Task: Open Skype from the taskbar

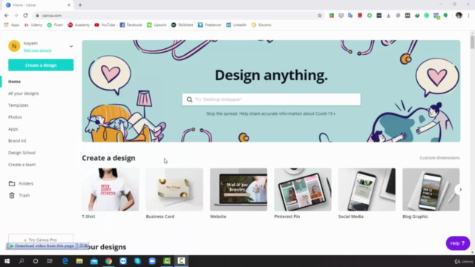Action: point(137,261)
